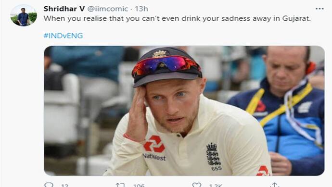Click the retweet arrows icon

click(x=120, y=185)
